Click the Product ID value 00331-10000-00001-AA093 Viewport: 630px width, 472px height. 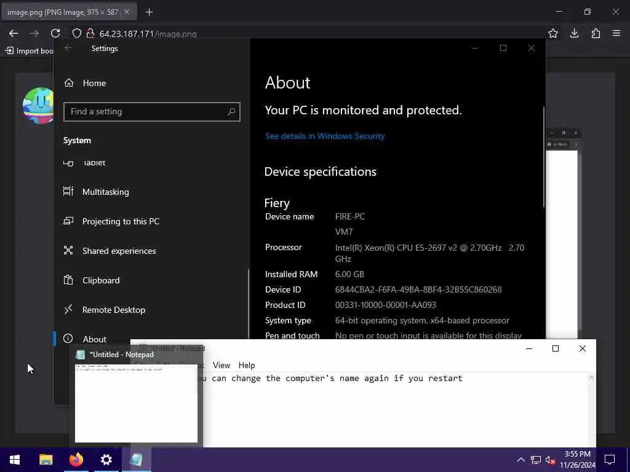pyautogui.click(x=385, y=305)
